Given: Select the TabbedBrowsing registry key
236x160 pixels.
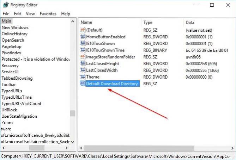Looking at the screenshot, I should [17, 78].
